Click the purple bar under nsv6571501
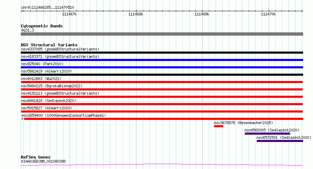This screenshot has height=169, width=313. (280, 141)
